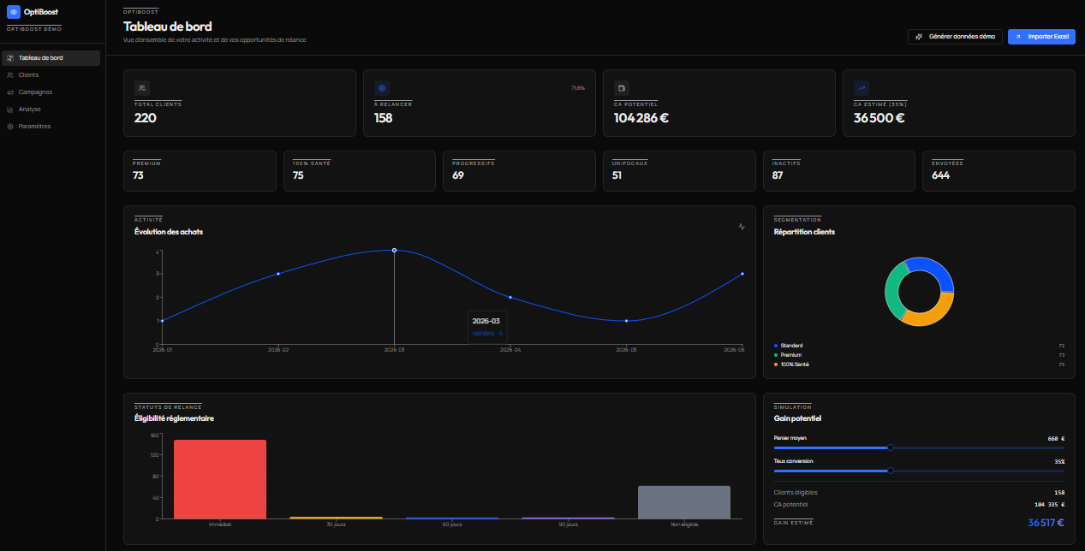Screen dimensions: 1085x551
Task: Click the CA potentiel value 104 286 €
Action: (641, 118)
